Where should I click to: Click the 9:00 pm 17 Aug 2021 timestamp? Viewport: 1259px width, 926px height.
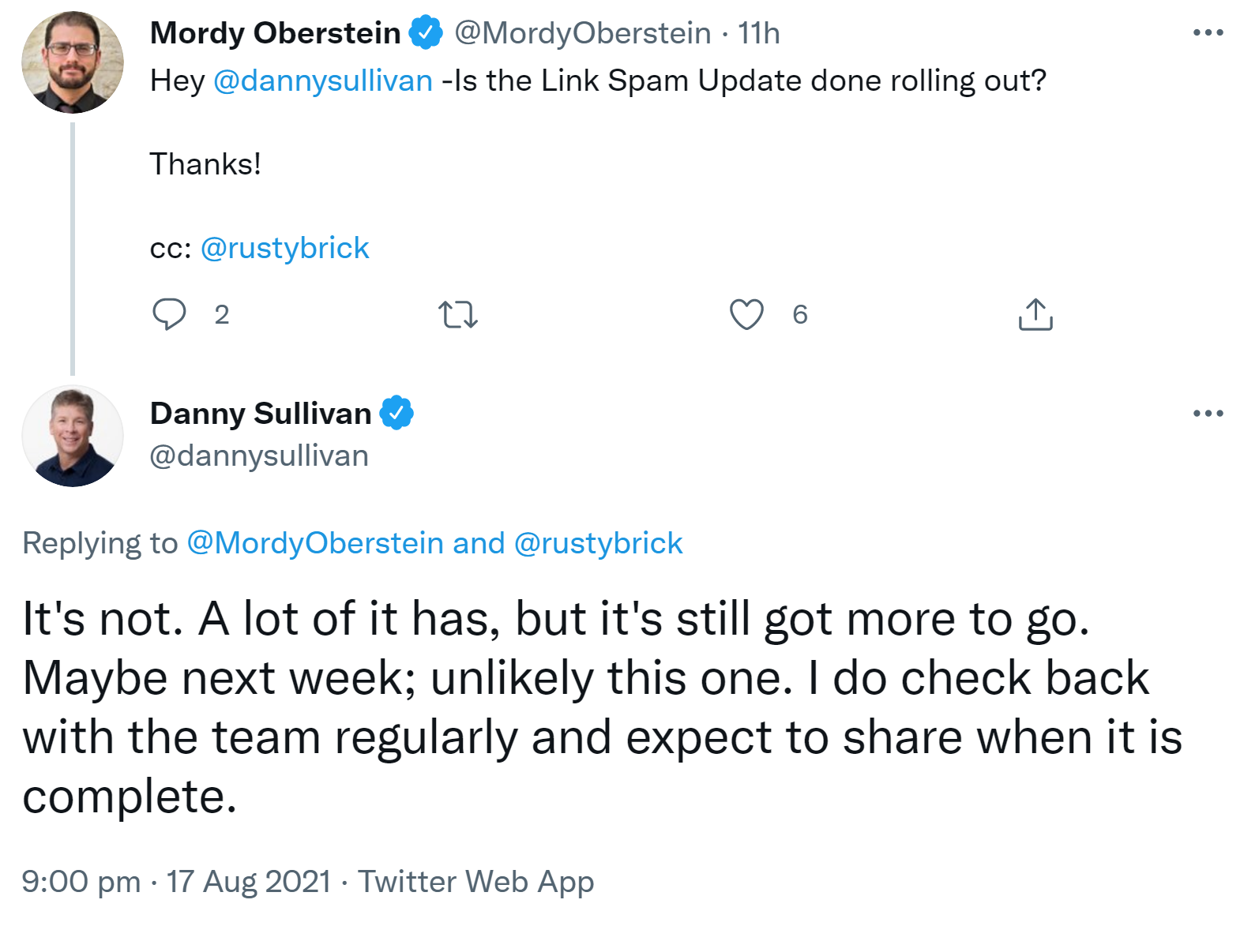click(x=176, y=881)
